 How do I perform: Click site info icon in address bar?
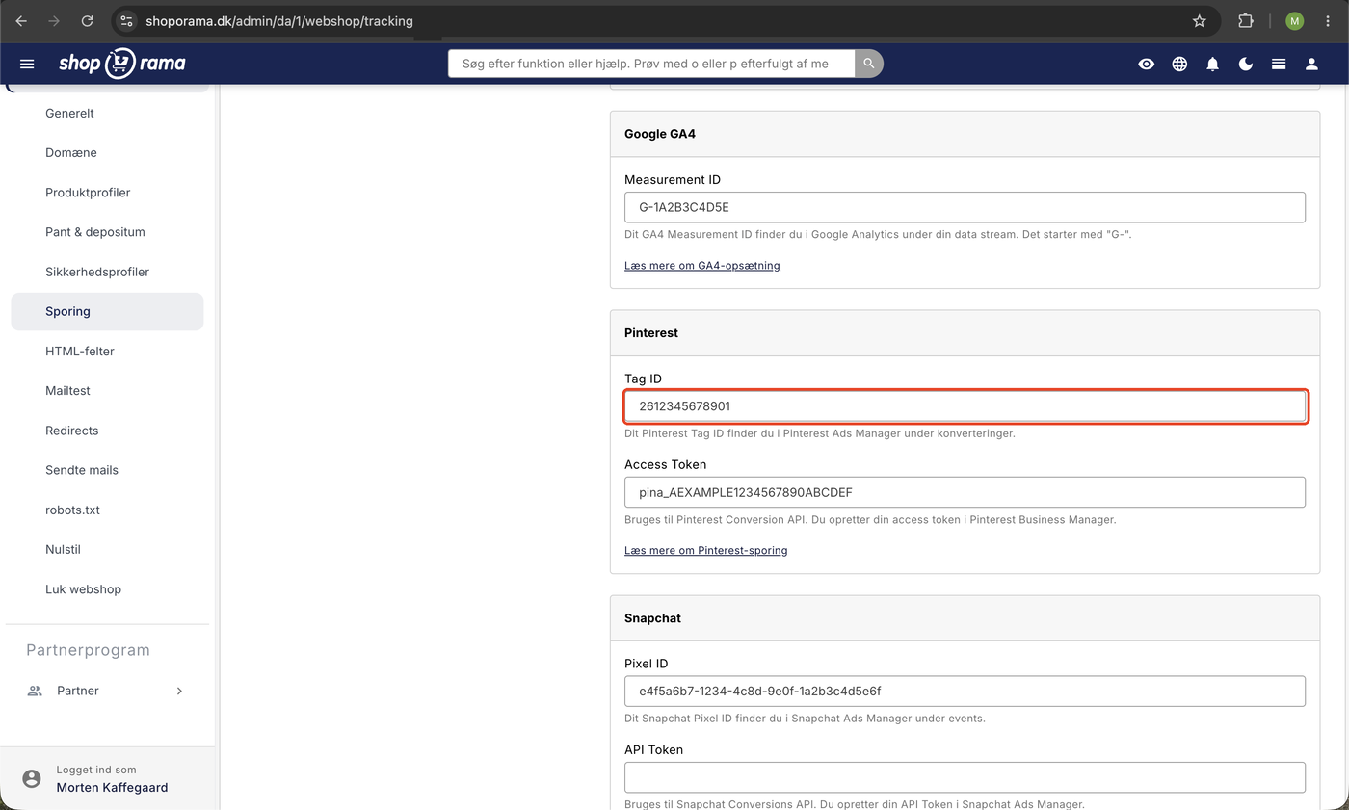(126, 20)
